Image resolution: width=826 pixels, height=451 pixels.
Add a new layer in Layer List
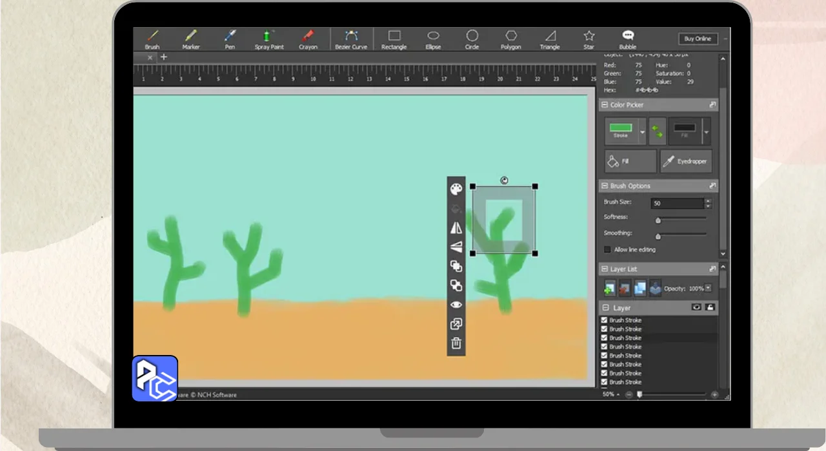pyautogui.click(x=610, y=288)
